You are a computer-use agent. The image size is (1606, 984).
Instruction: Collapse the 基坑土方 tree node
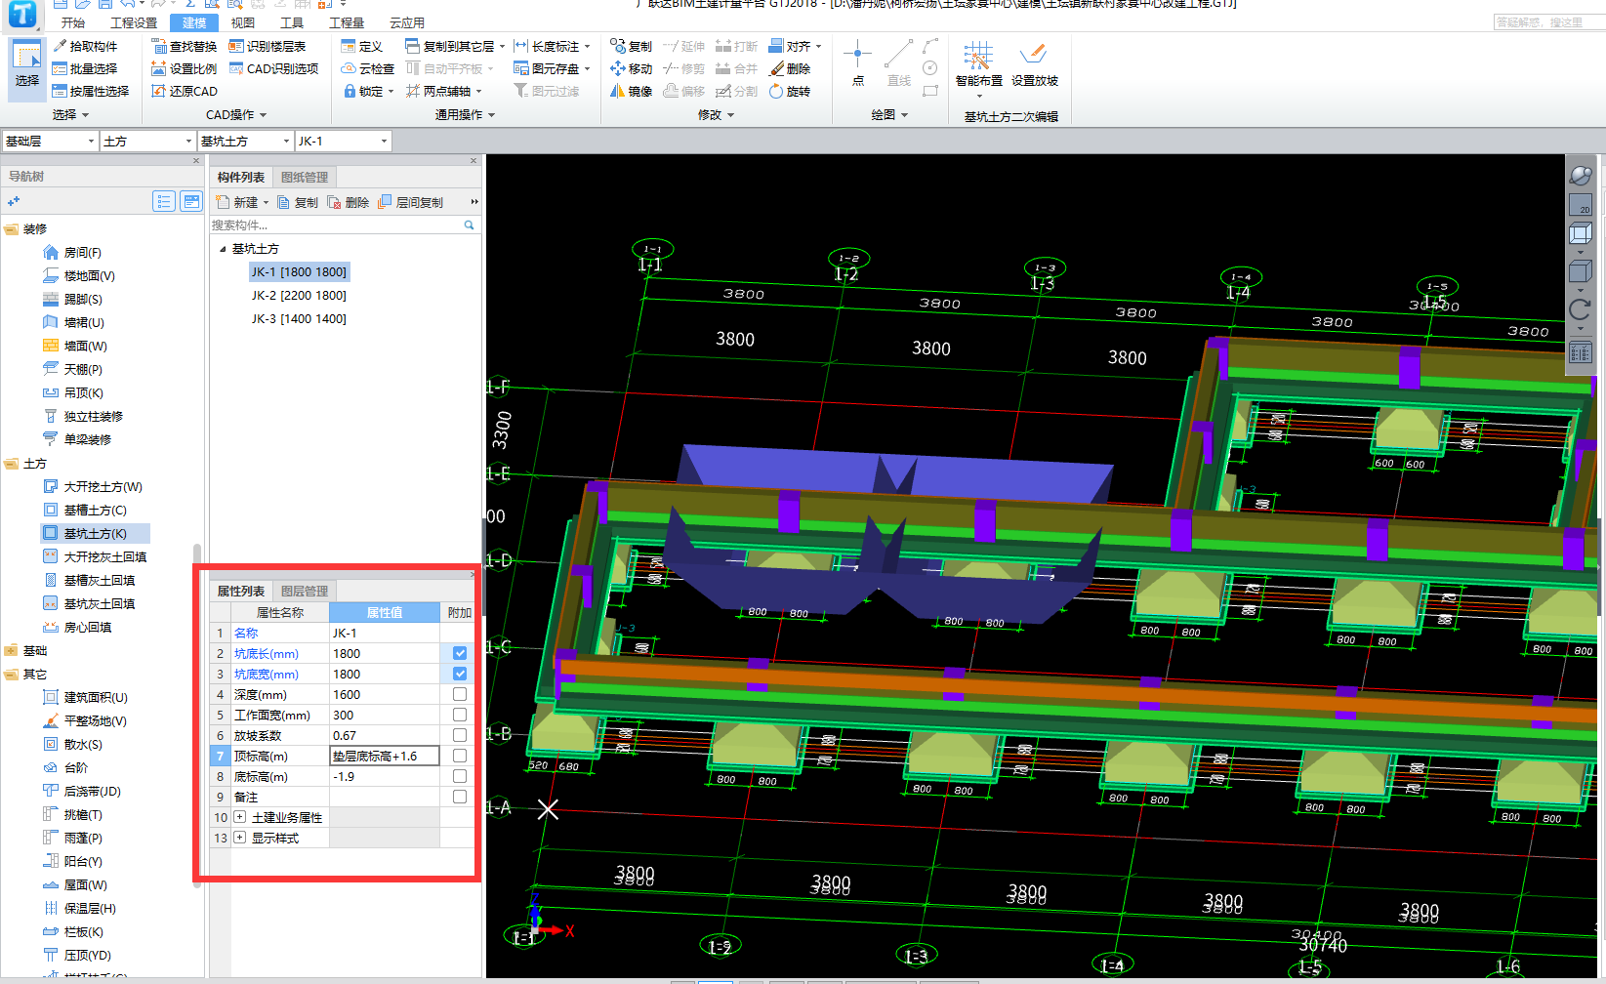click(x=223, y=249)
